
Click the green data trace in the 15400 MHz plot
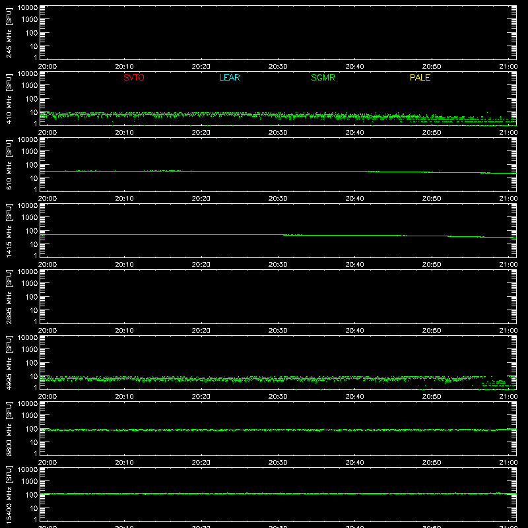(278, 494)
